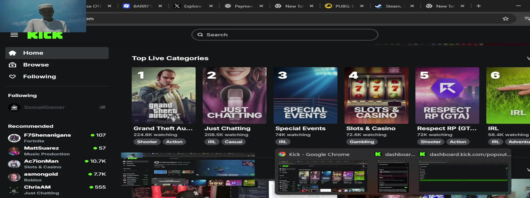
Task: Click Shooter tag under Grand Theft Auto
Action: coord(147,142)
